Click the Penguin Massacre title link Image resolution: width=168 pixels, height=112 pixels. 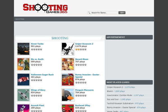pos(85,90)
